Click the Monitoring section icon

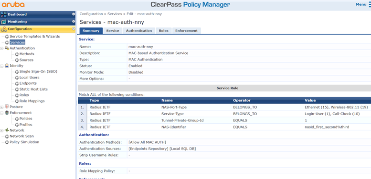(x=3, y=22)
